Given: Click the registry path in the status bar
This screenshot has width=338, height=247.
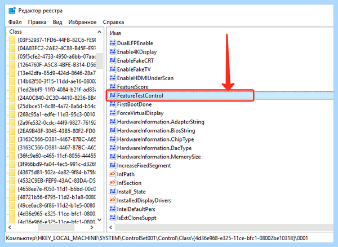Looking at the screenshot, I should pos(157,238).
